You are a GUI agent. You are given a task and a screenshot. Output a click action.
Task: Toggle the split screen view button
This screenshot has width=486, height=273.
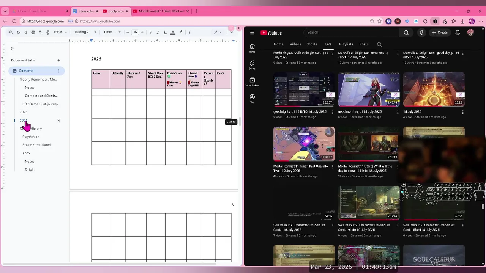point(435,21)
